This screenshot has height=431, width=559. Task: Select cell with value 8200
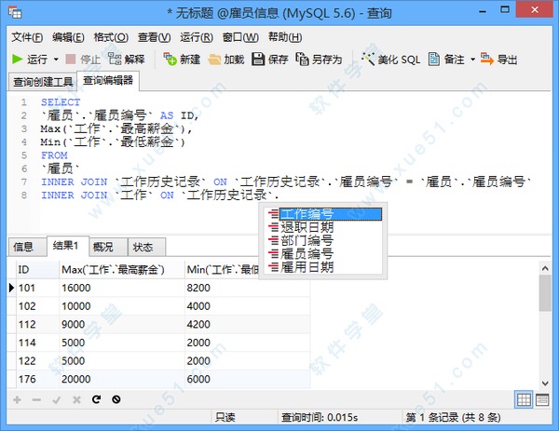247,288
